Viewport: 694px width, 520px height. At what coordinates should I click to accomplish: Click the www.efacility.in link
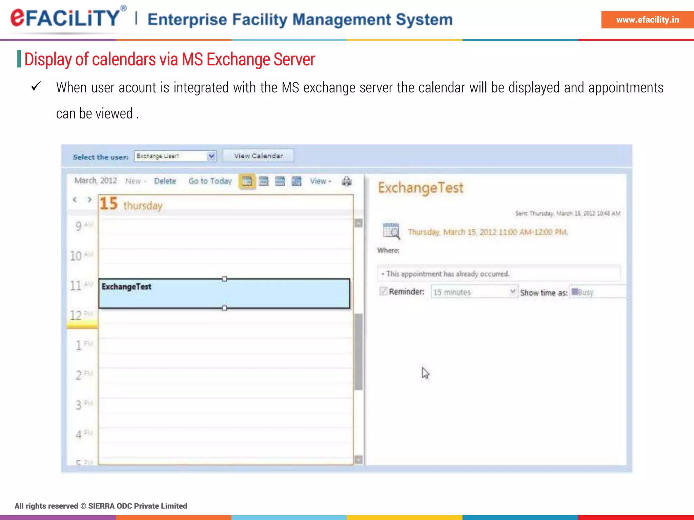647,20
